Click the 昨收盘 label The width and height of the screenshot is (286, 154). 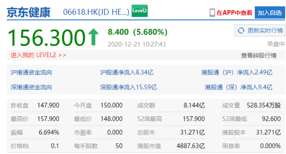pyautogui.click(x=20, y=106)
